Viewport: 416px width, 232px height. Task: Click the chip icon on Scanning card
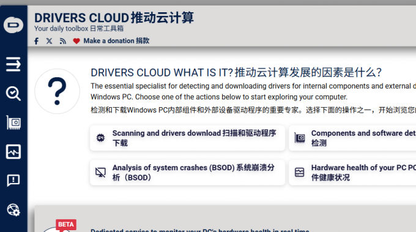pyautogui.click(x=100, y=138)
